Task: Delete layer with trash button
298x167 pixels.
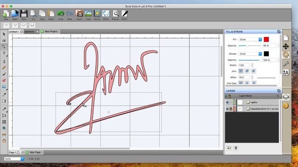Action: pos(236,148)
